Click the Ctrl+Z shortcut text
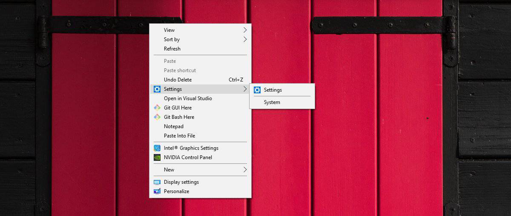This screenshot has height=216, width=511. tap(236, 80)
